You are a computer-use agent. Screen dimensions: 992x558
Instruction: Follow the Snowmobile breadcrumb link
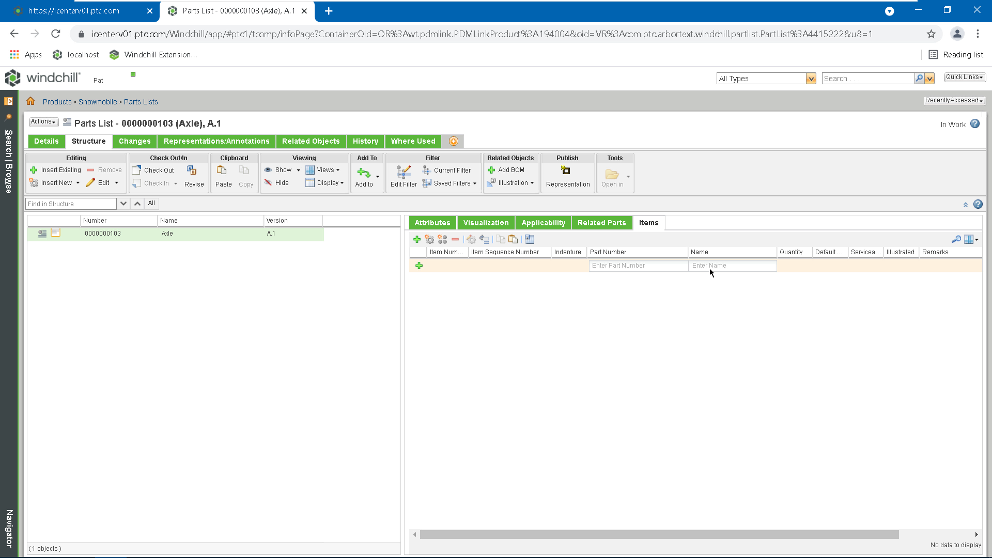point(98,102)
